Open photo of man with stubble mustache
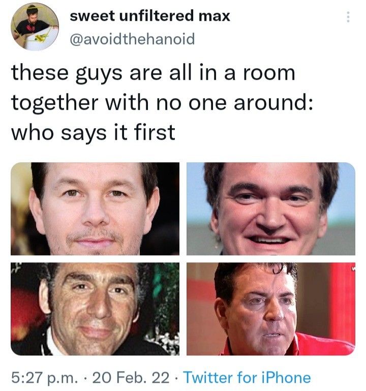Image resolution: width=366 pixels, height=391 pixels. click(x=95, y=208)
